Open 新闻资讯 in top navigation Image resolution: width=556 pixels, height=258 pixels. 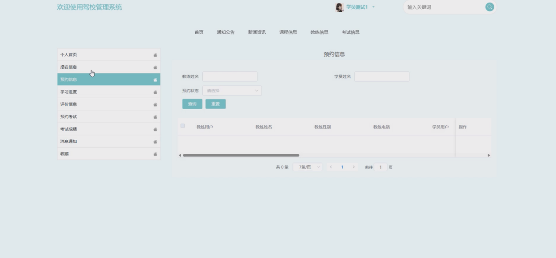point(257,32)
